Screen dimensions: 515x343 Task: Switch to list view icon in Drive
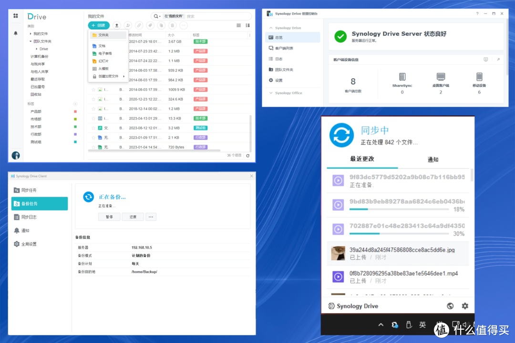click(x=239, y=25)
